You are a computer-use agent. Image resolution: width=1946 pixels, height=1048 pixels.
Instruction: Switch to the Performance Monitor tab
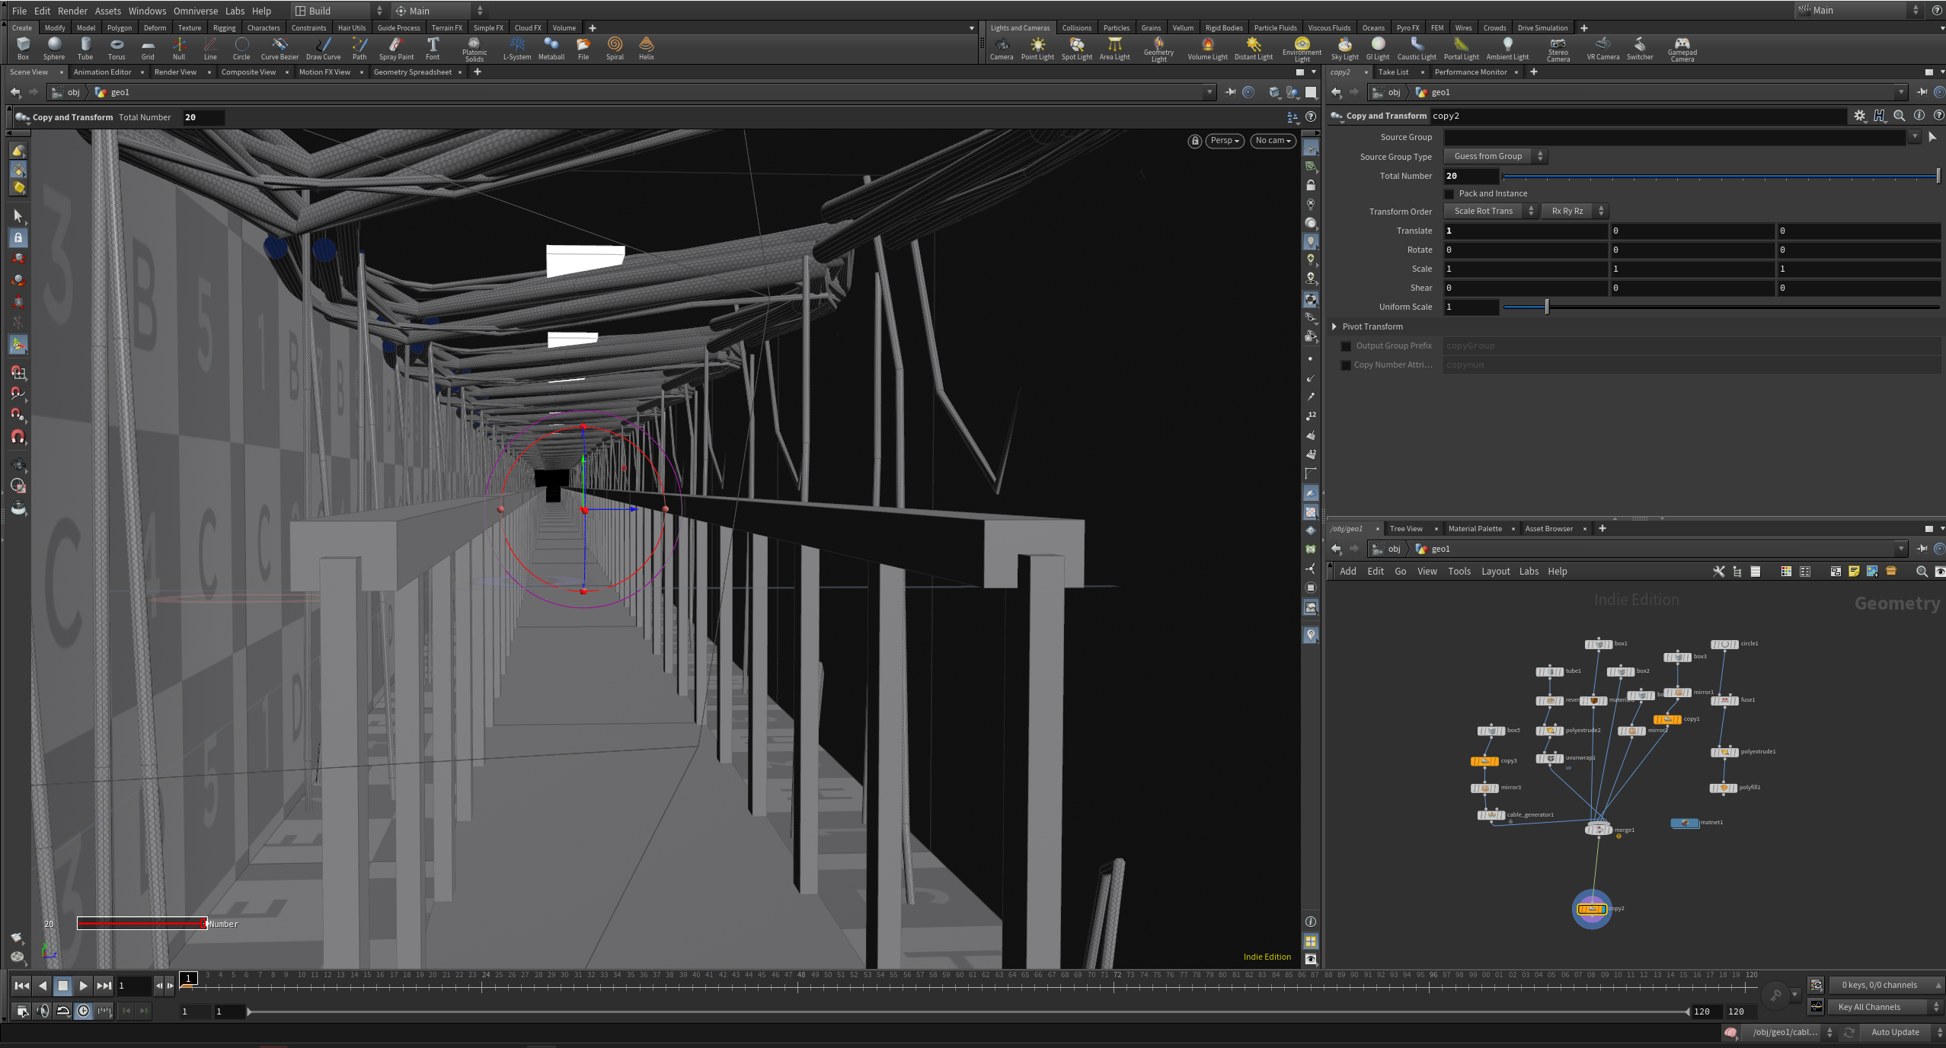pyautogui.click(x=1470, y=72)
